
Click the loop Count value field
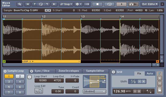[x=72, y=91]
